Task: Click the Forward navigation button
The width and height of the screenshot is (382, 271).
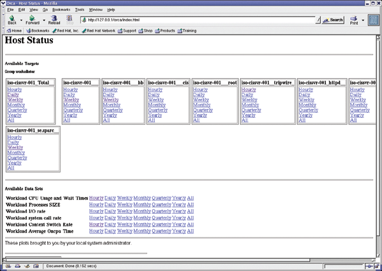Action: (31, 20)
